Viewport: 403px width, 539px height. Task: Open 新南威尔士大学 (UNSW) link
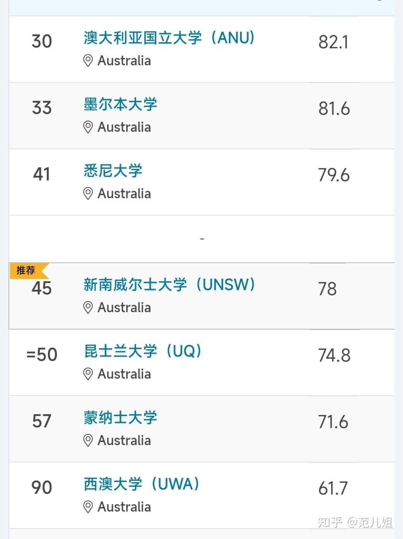[x=169, y=285]
